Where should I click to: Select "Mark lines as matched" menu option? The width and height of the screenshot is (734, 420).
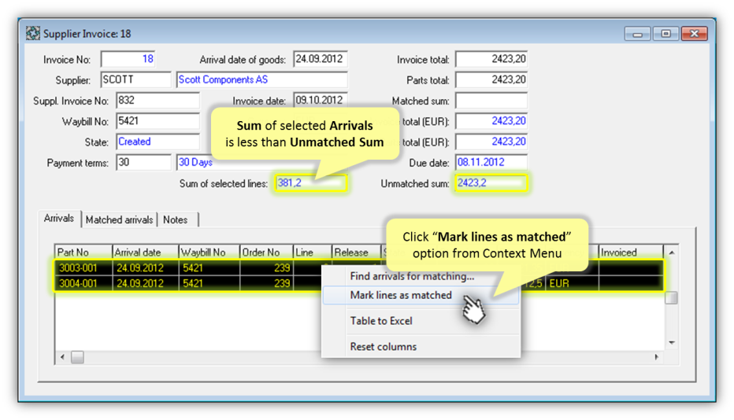click(401, 295)
